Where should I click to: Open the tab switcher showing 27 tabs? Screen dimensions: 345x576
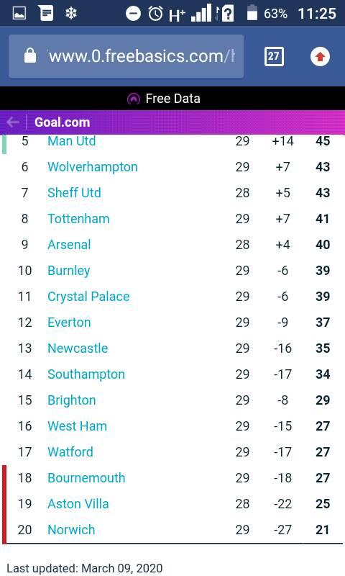click(x=274, y=56)
